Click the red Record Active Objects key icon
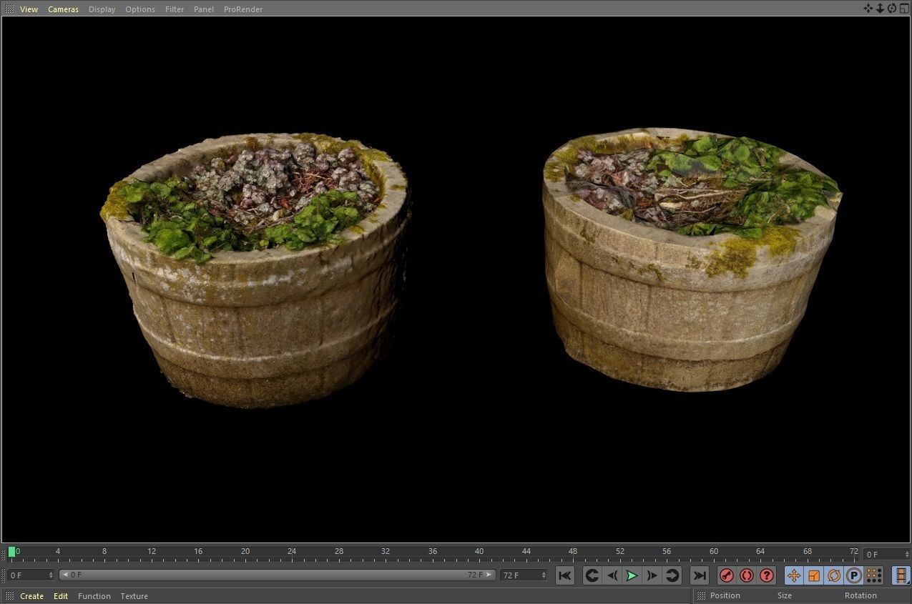912x604 pixels. click(x=727, y=575)
